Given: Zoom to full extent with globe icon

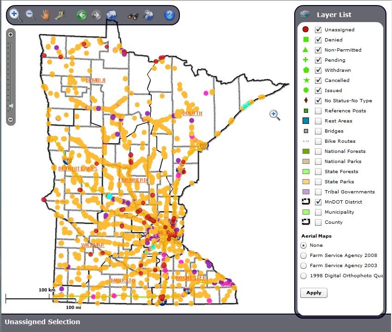Looking at the screenshot, I should (x=111, y=15).
